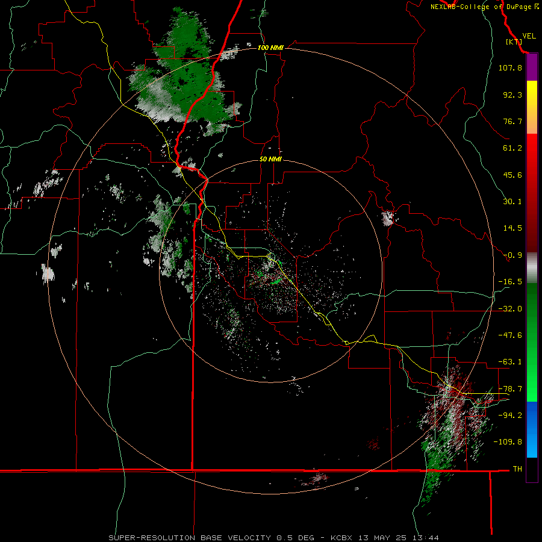Click the 14.5 velocity scale value

pos(512,228)
